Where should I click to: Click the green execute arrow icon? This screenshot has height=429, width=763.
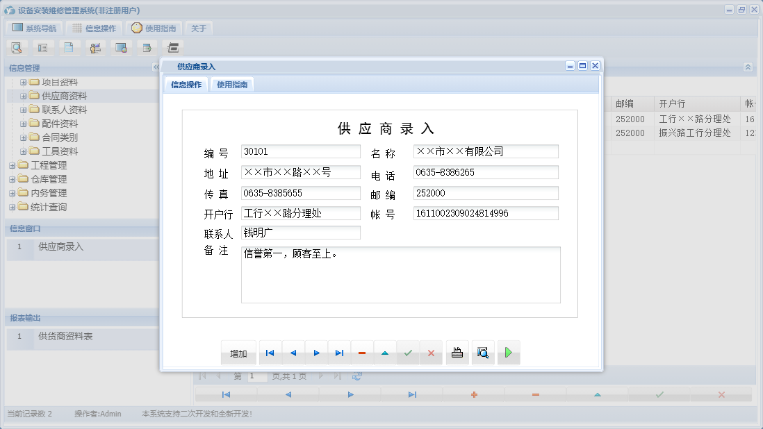coord(508,353)
